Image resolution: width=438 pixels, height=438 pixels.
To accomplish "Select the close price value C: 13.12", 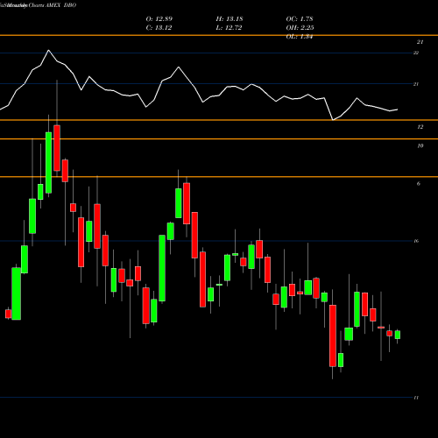I will [159, 28].
